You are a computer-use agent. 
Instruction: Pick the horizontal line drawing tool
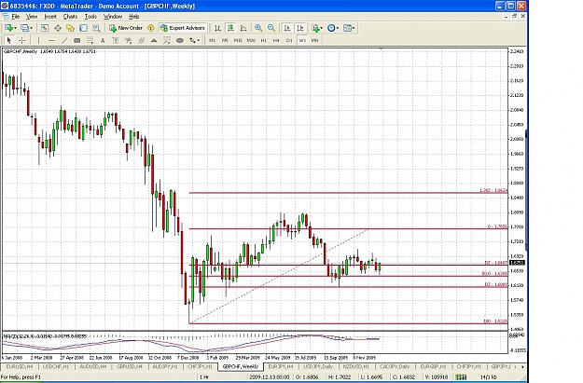tap(51, 40)
